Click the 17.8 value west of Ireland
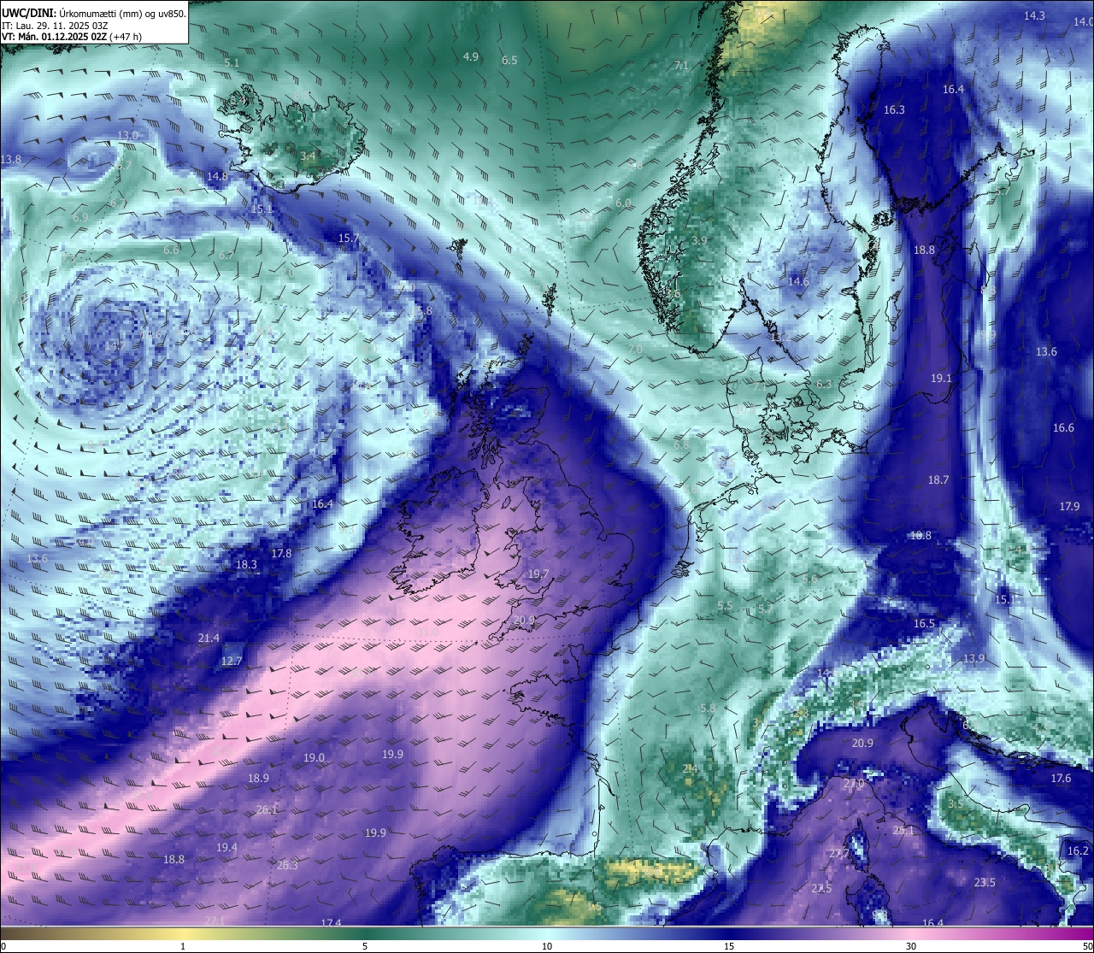 pos(281,554)
